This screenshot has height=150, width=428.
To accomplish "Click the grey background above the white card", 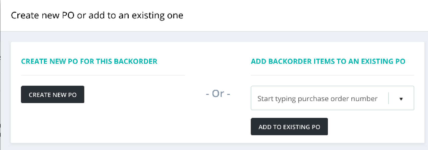I will point(214,37).
